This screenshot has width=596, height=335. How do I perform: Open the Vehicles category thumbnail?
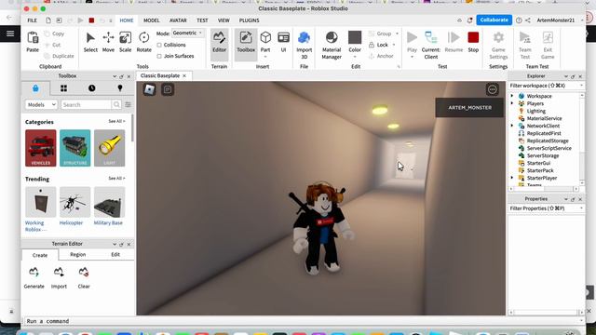tap(41, 148)
